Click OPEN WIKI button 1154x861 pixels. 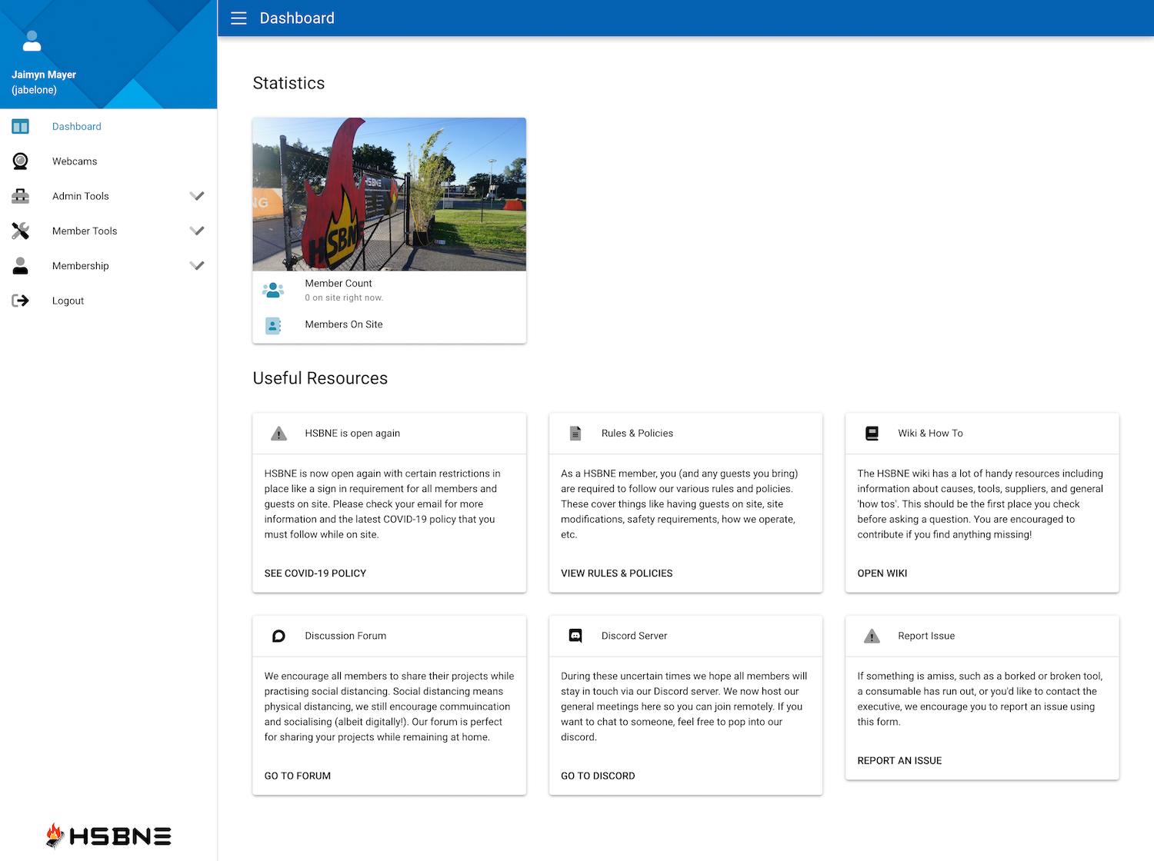click(x=882, y=573)
